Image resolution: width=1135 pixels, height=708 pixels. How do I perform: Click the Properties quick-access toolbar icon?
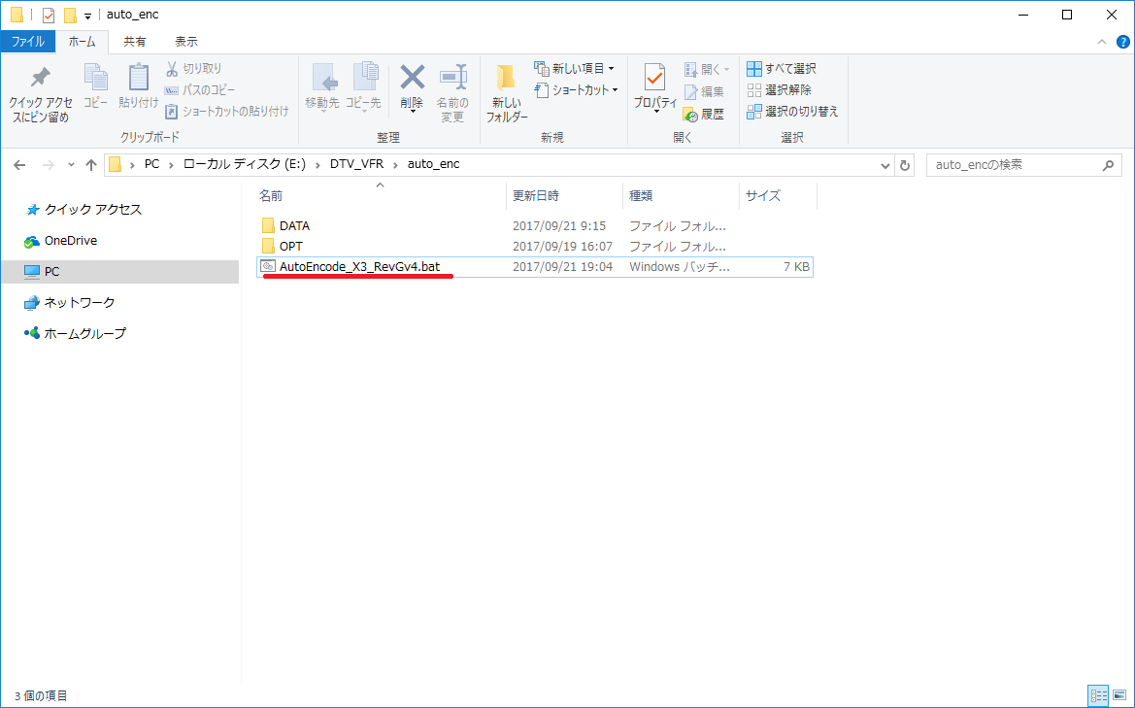(x=48, y=15)
